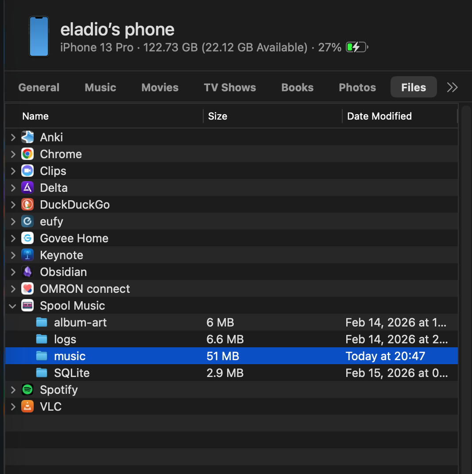
Task: Click the 'music' folder name
Action: (x=70, y=356)
